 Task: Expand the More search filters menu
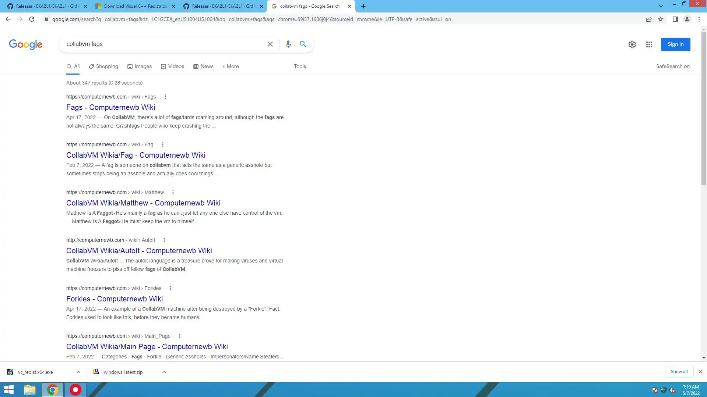click(231, 66)
